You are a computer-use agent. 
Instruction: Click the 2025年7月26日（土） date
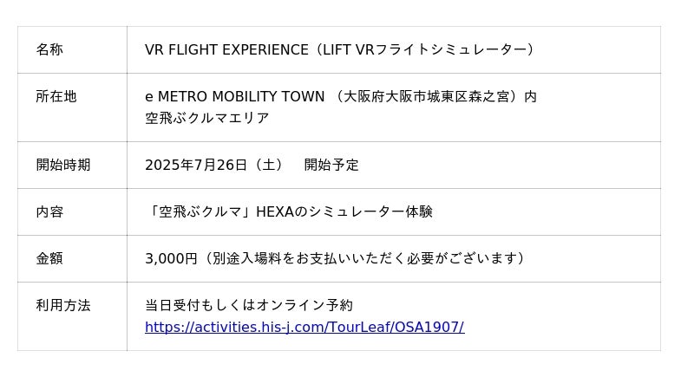pyautogui.click(x=214, y=165)
